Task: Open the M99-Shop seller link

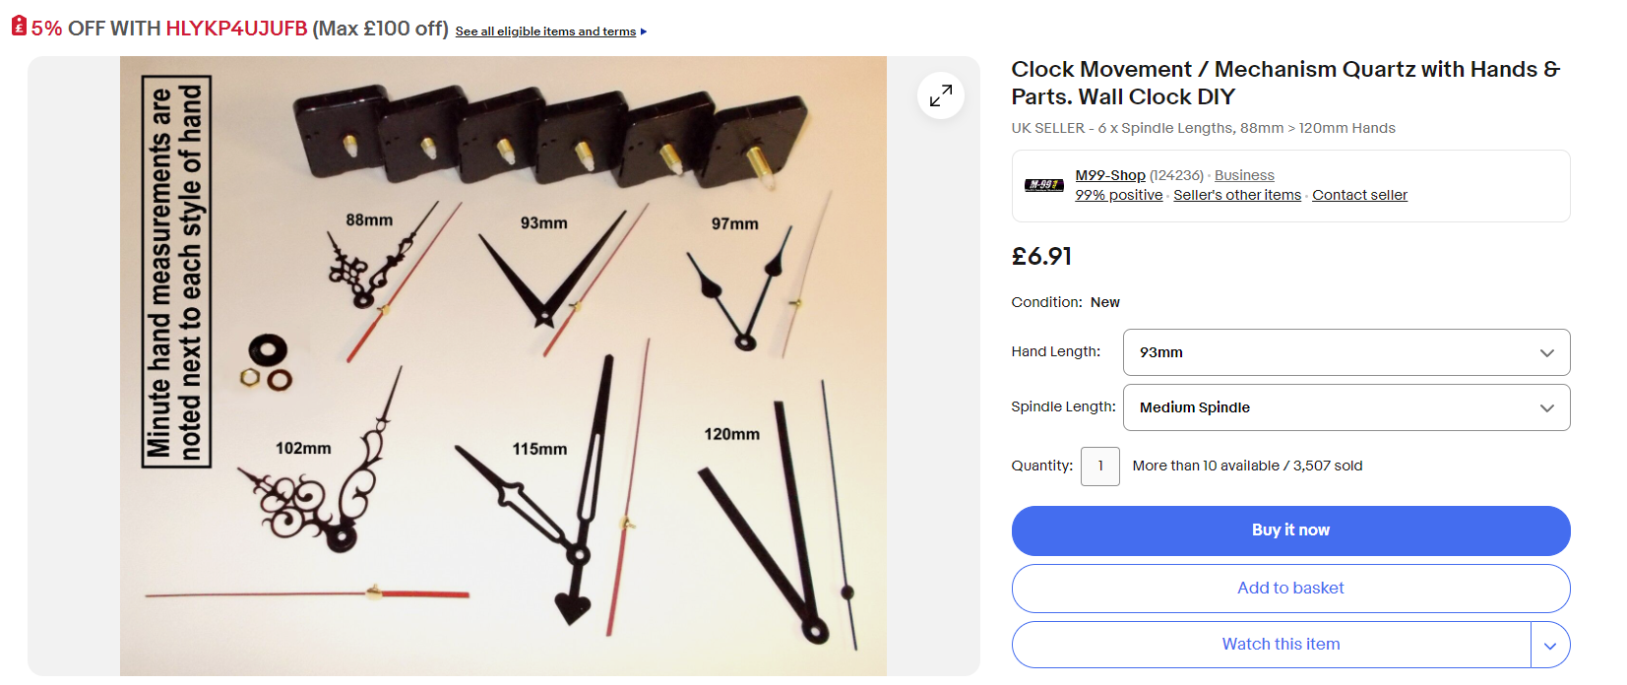Action: [1109, 175]
